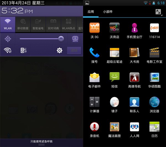
Task: Tap the picture notification icon in status bar
Action: click(87, 3)
